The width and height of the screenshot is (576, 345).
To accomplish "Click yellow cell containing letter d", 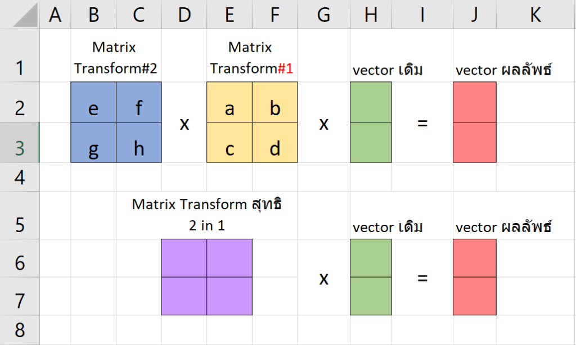I will (x=274, y=142).
